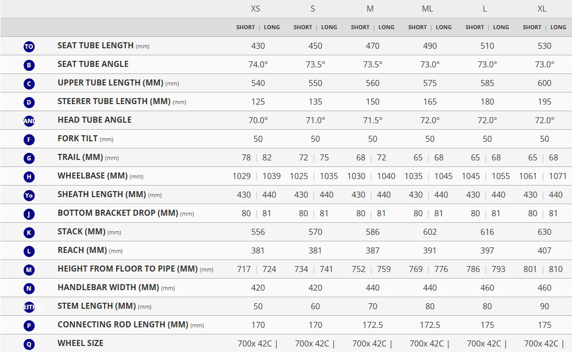
Task: Click the BOTTOM BRACKET DROP row label
Action: point(118,213)
